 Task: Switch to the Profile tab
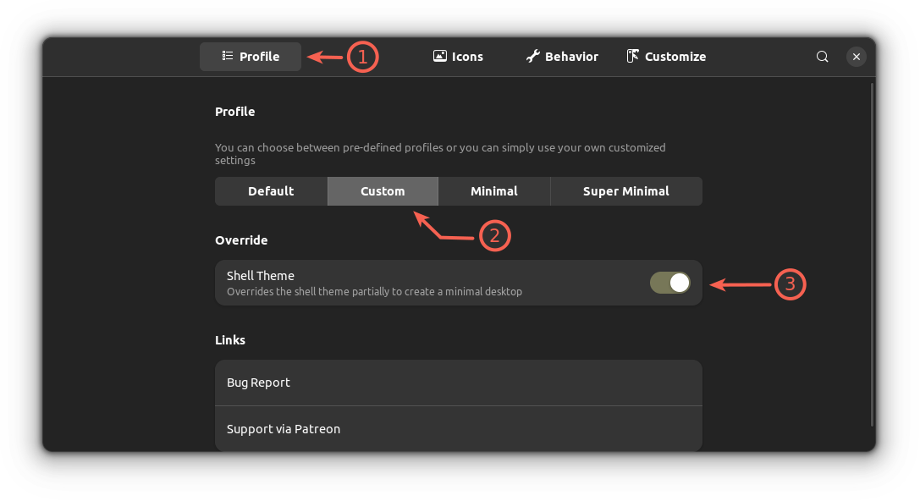click(251, 57)
